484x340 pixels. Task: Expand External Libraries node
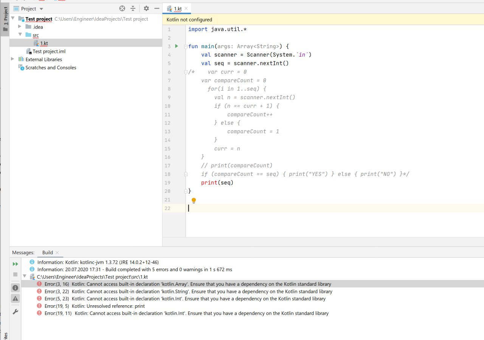coord(13,59)
